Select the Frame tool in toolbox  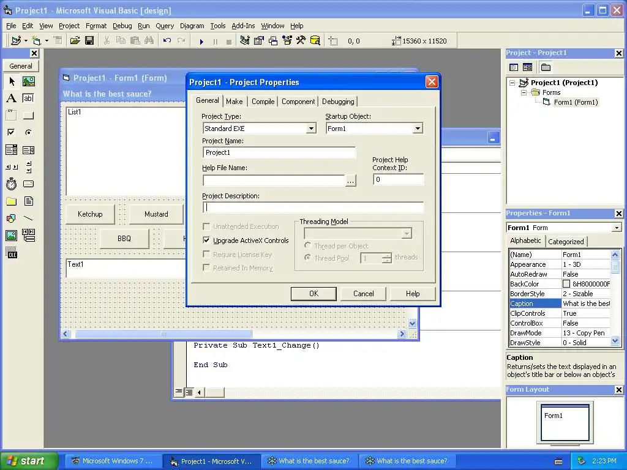coord(12,116)
